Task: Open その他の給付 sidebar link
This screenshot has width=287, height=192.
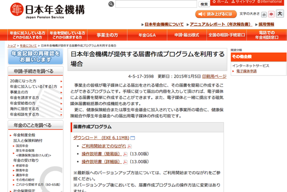Action: (25, 180)
